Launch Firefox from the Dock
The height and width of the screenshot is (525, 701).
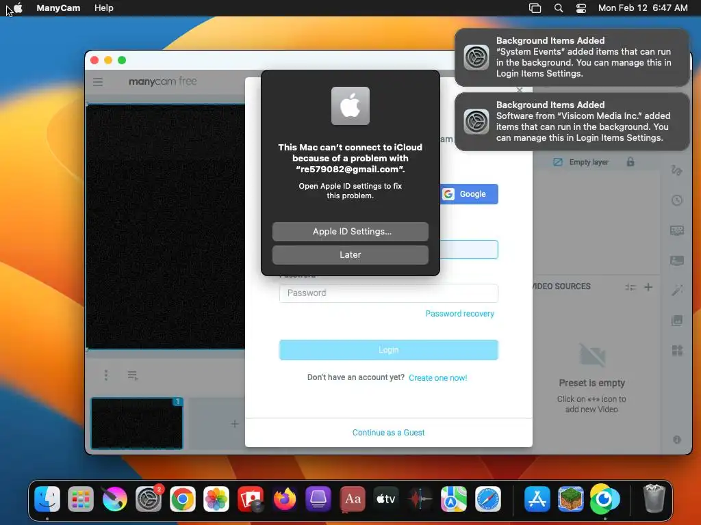(284, 498)
